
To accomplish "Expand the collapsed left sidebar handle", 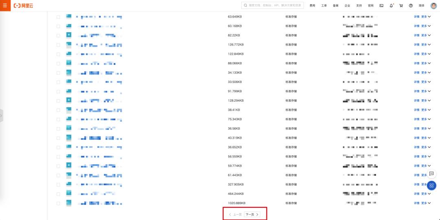I will pyautogui.click(x=1, y=115).
